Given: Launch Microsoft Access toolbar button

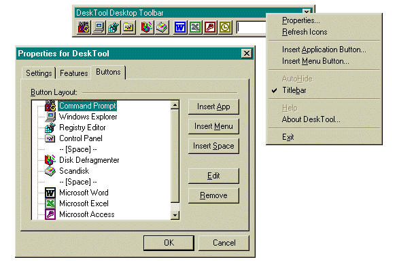Looking at the screenshot, I should pos(210,27).
